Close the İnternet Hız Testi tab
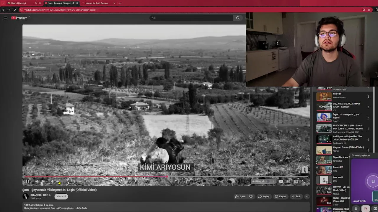Screen dimensions: 378x212 [114, 3]
